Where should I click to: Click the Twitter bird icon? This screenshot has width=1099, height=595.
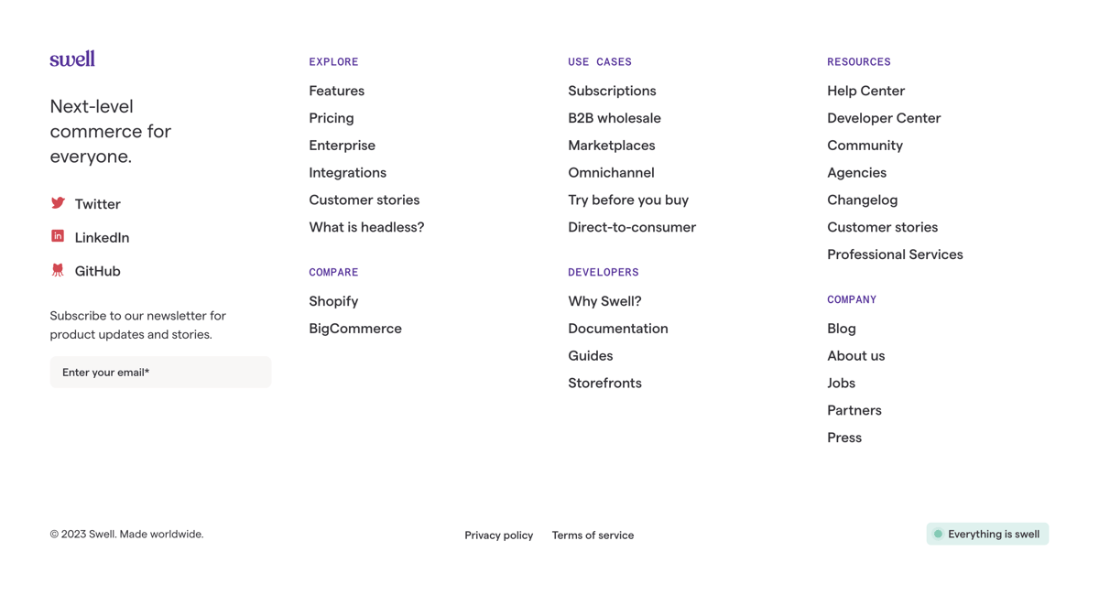point(58,203)
